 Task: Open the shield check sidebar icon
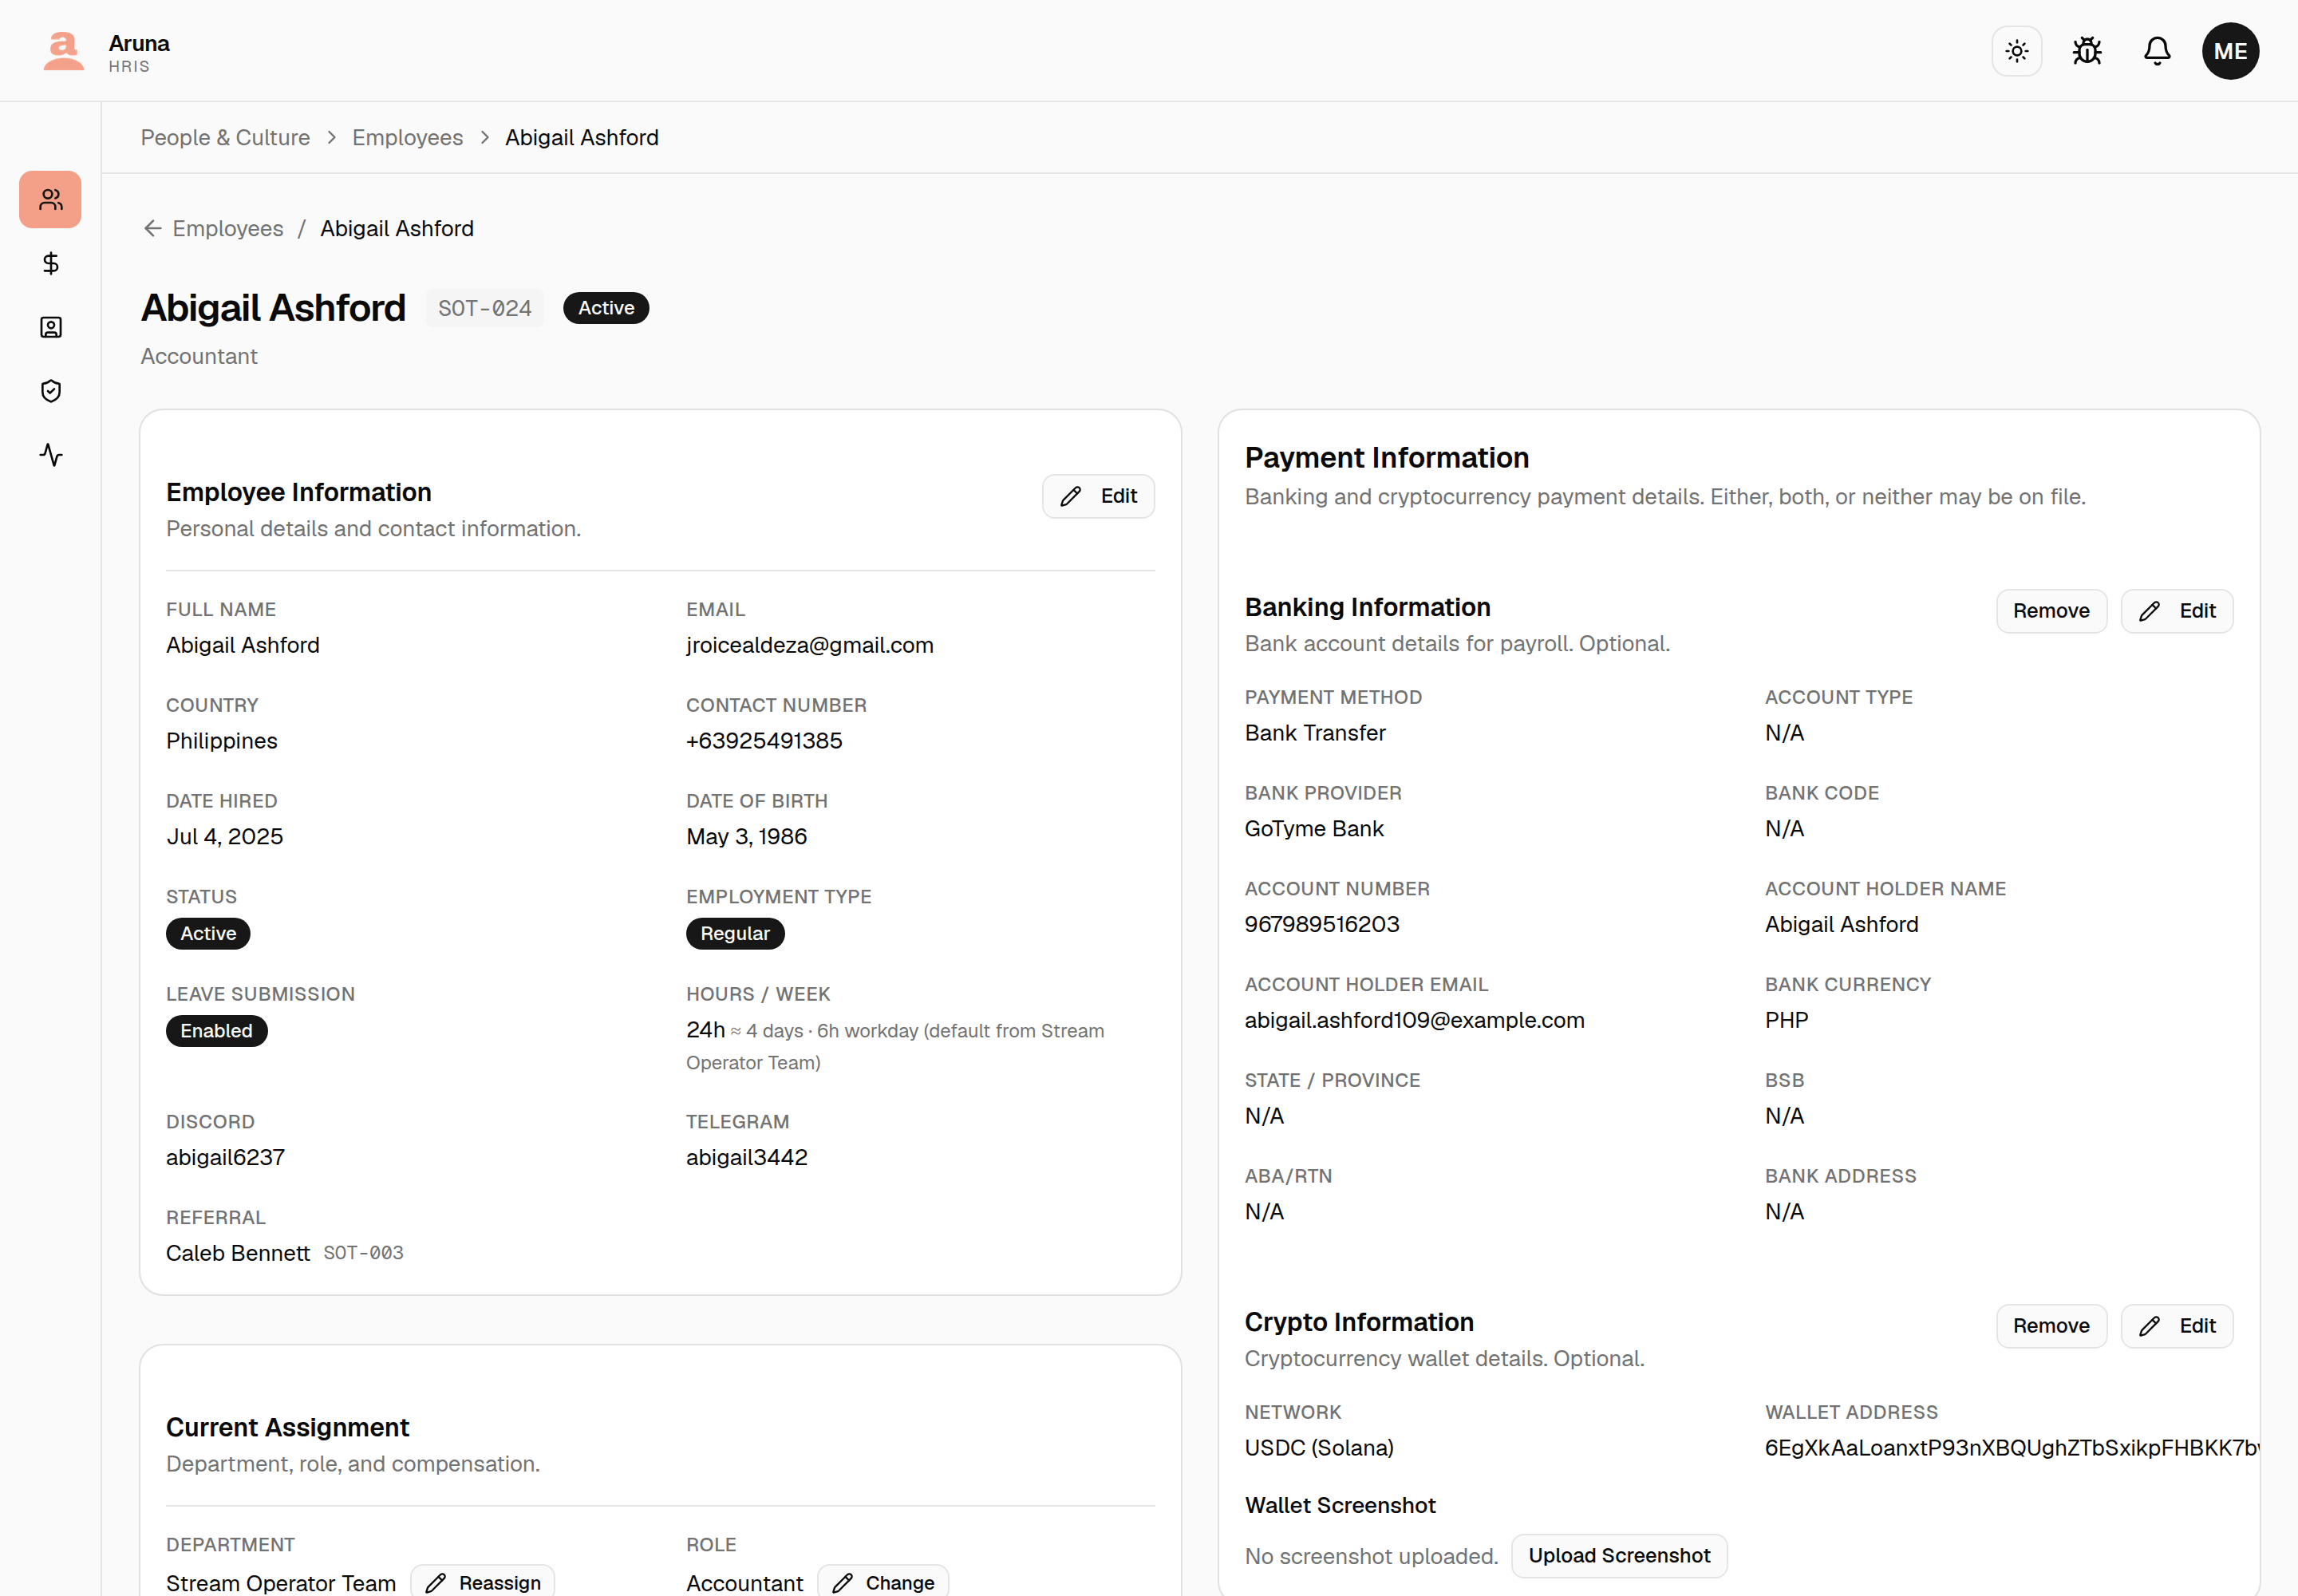(x=50, y=391)
